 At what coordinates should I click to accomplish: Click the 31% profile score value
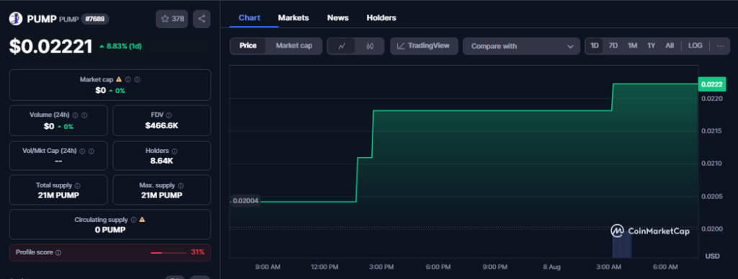coord(197,252)
